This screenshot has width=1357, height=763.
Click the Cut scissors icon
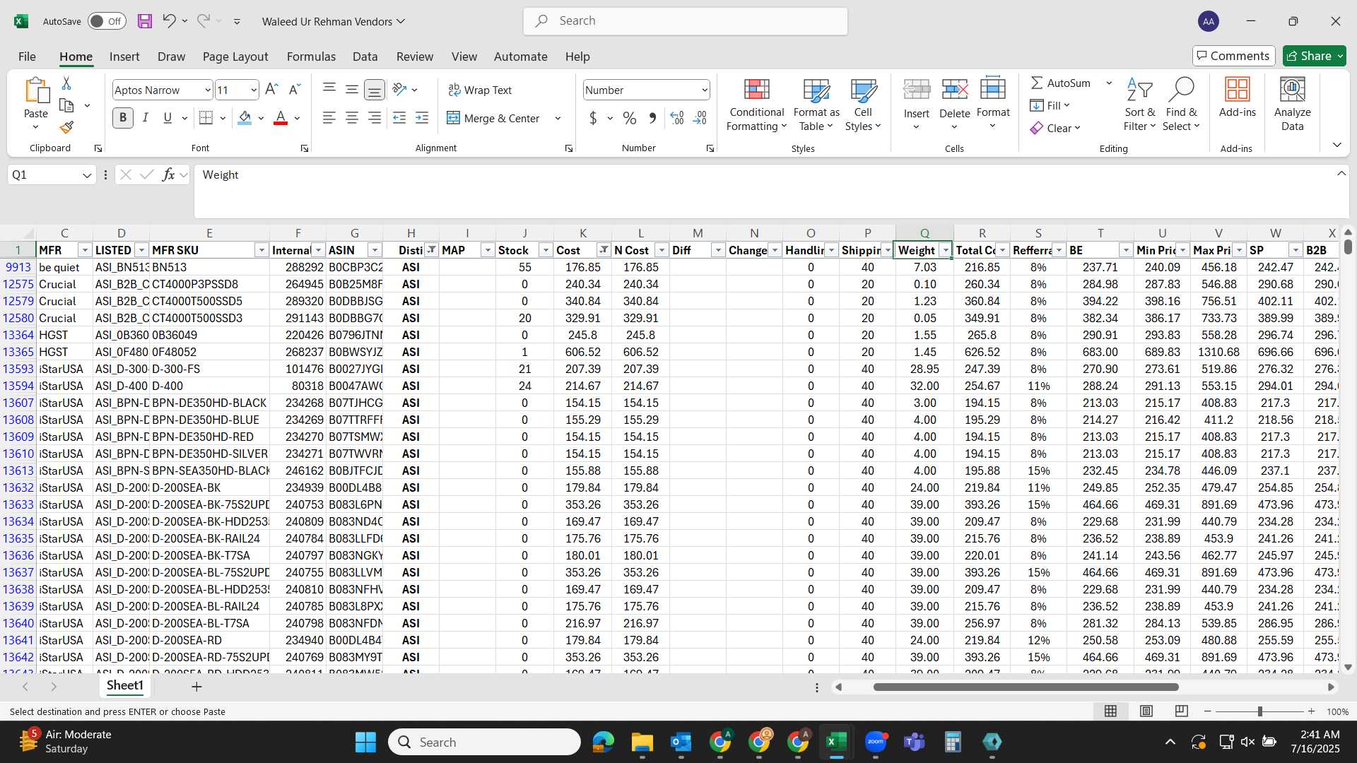(66, 83)
